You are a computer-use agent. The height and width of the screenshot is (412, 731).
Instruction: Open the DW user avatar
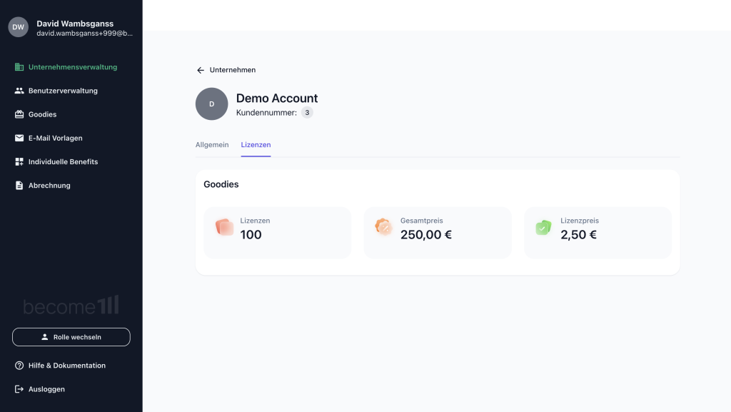click(x=18, y=27)
